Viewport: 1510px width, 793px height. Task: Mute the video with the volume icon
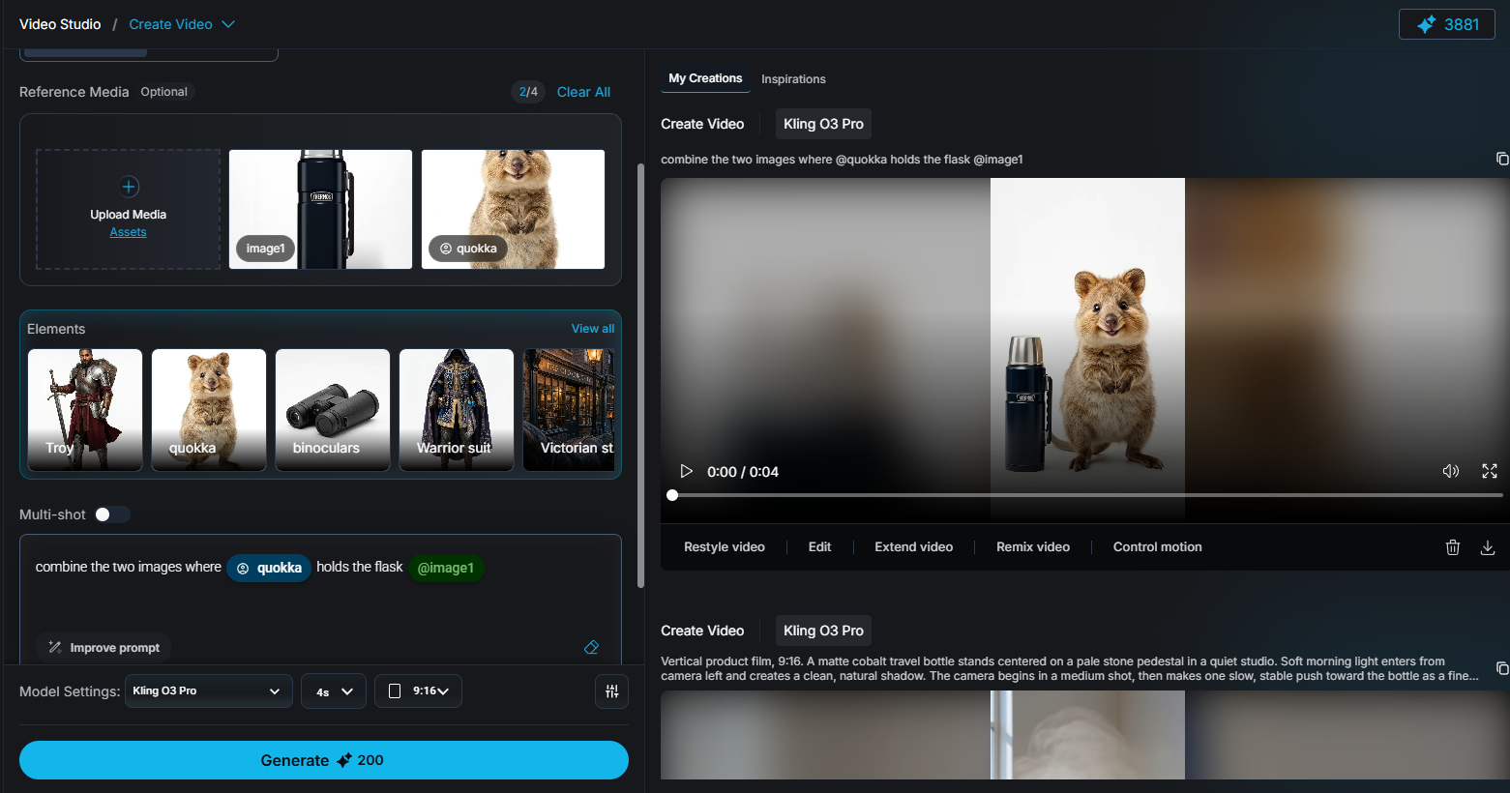(x=1450, y=471)
